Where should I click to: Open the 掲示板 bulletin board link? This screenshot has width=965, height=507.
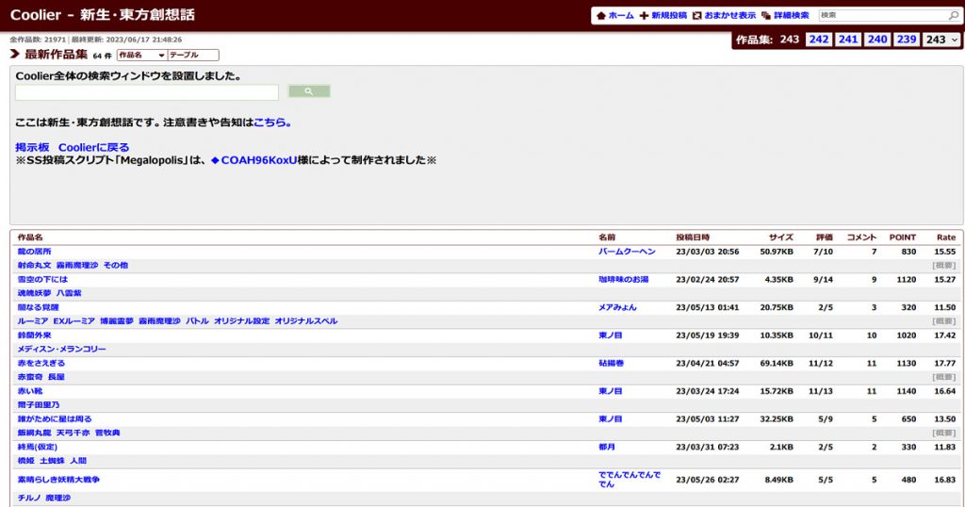(33, 148)
